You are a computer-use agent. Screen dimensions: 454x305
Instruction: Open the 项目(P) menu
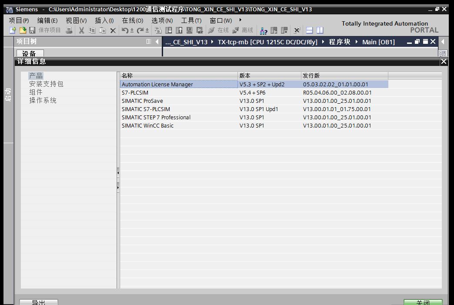pos(19,20)
